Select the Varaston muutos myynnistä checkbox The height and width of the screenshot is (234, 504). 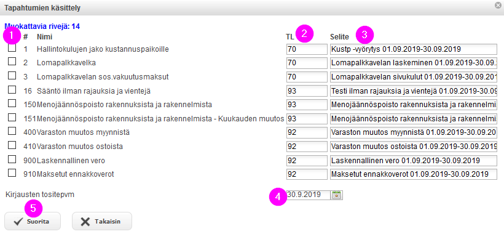click(12, 131)
